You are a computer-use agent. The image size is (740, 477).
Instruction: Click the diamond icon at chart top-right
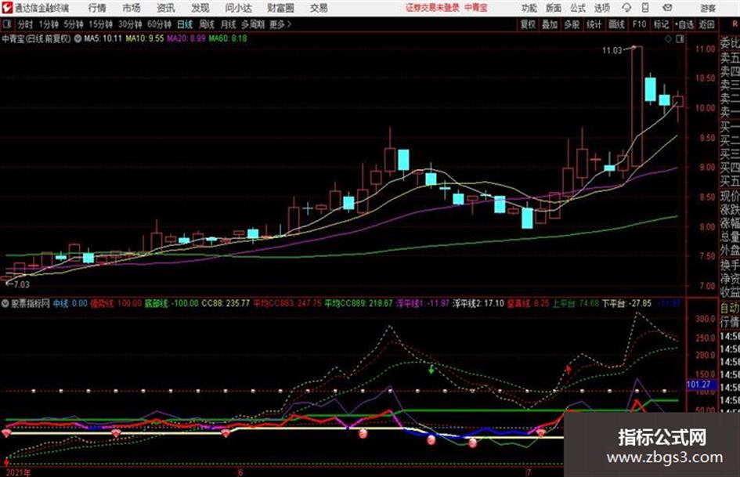[668, 39]
